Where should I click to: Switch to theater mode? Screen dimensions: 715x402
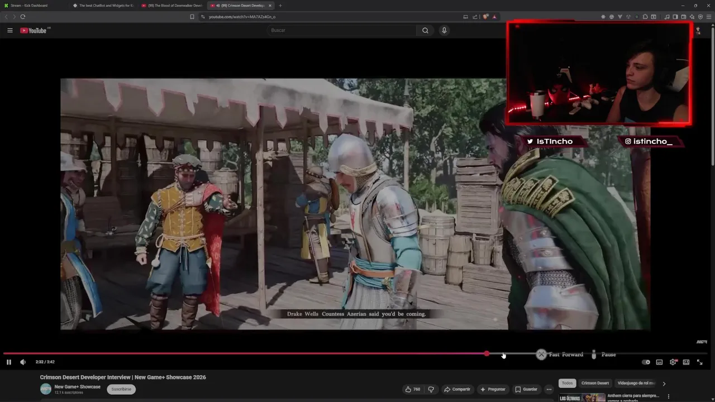(686, 362)
